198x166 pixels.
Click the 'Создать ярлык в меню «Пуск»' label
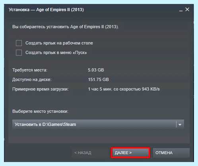tap(56, 52)
